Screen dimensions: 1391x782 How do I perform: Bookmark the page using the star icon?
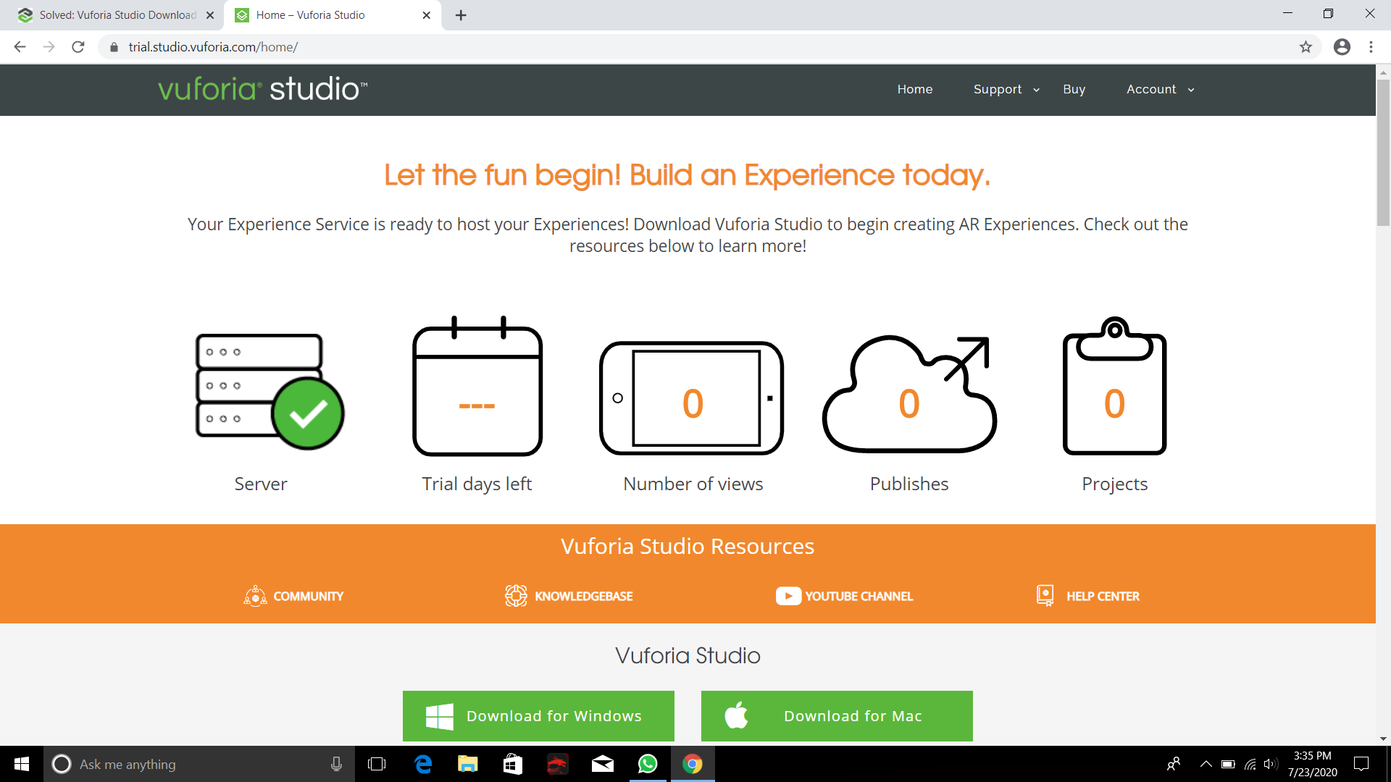(1306, 46)
